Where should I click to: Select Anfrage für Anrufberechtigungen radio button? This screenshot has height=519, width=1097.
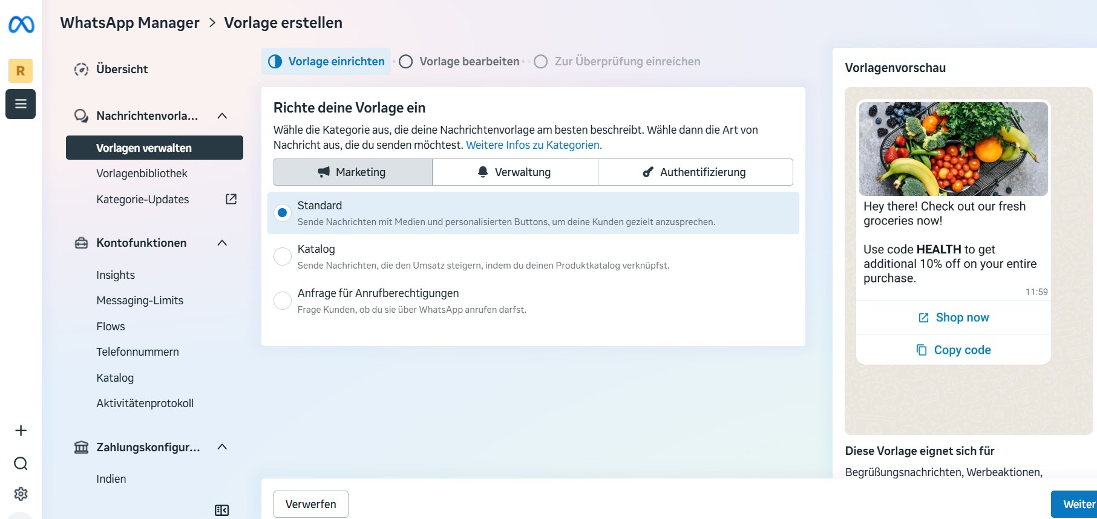(283, 301)
